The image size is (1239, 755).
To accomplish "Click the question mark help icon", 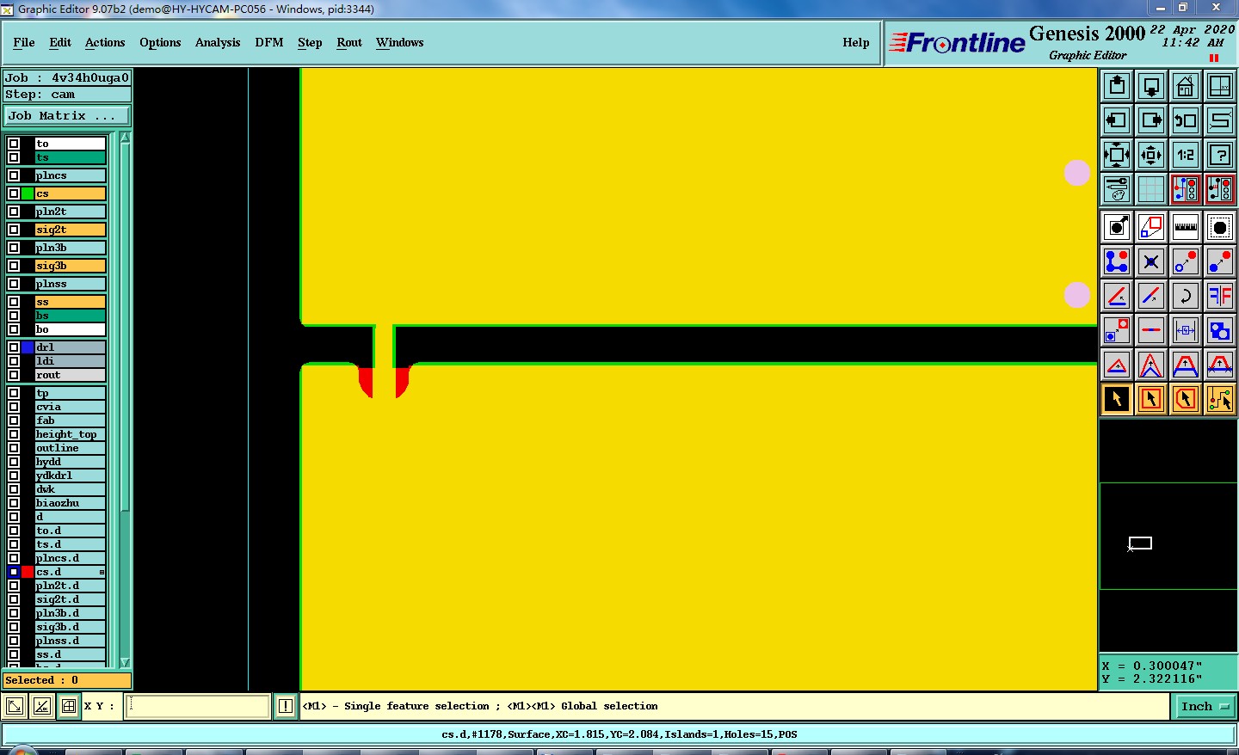I will pyautogui.click(x=1220, y=155).
